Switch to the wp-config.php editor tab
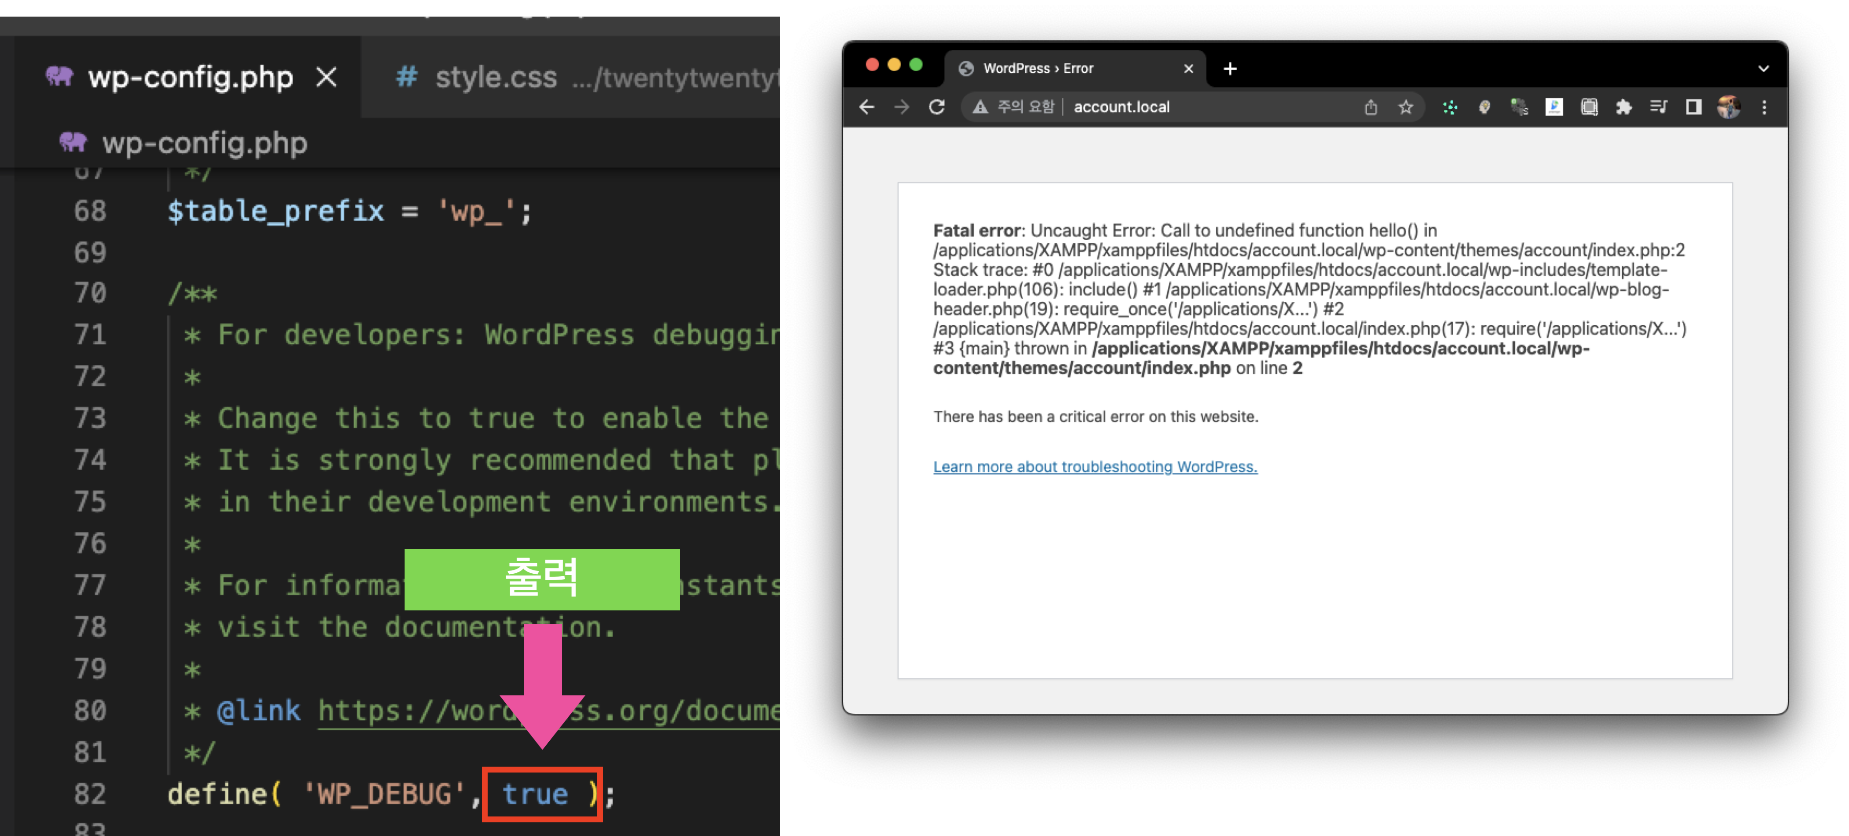This screenshot has width=1849, height=836. tap(190, 78)
